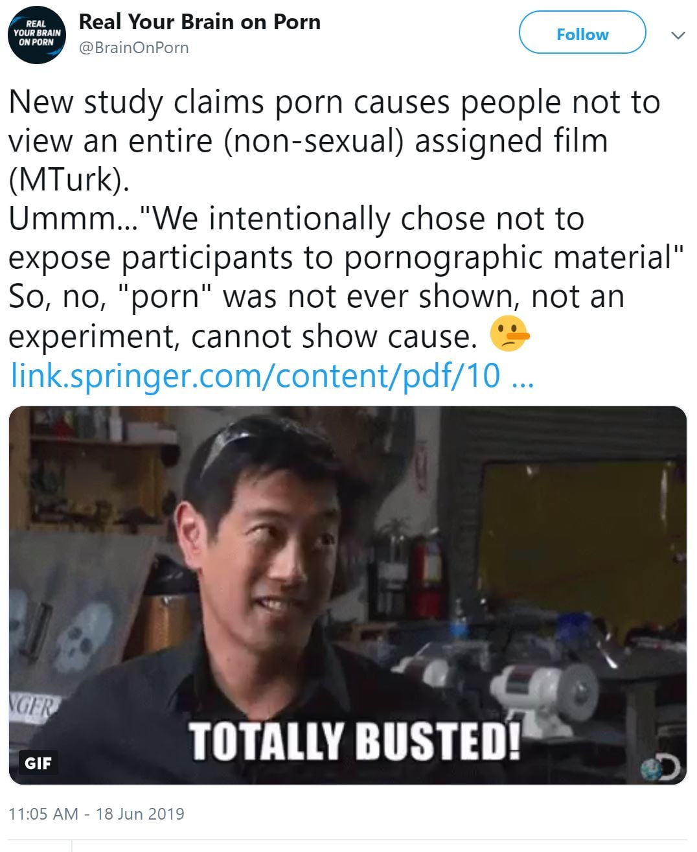Click the tweet text starting with New study claims
Viewport: 697px width, 852px height.
tap(334, 141)
